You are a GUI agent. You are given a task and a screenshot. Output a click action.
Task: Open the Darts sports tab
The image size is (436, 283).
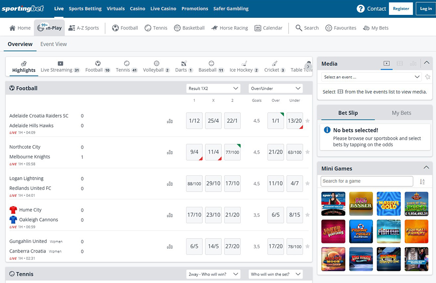[184, 67]
